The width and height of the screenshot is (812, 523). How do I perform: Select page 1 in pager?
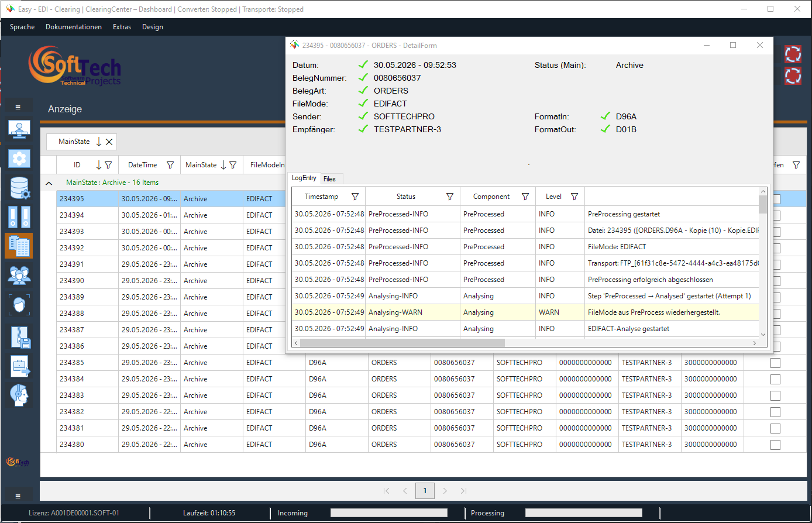click(x=425, y=491)
